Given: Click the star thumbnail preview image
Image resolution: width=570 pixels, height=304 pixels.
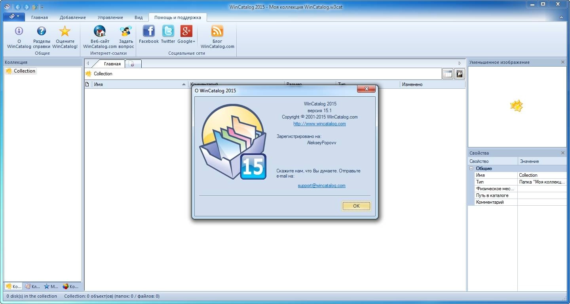Looking at the screenshot, I should [517, 106].
